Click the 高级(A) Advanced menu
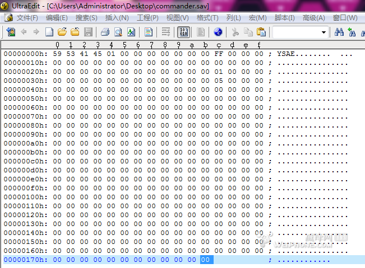Image resolution: width=365 pixels, height=268 pixels. 313,18
